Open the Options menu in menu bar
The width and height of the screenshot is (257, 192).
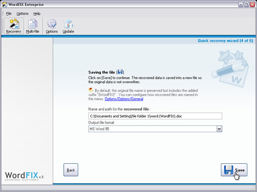pyautogui.click(x=22, y=13)
